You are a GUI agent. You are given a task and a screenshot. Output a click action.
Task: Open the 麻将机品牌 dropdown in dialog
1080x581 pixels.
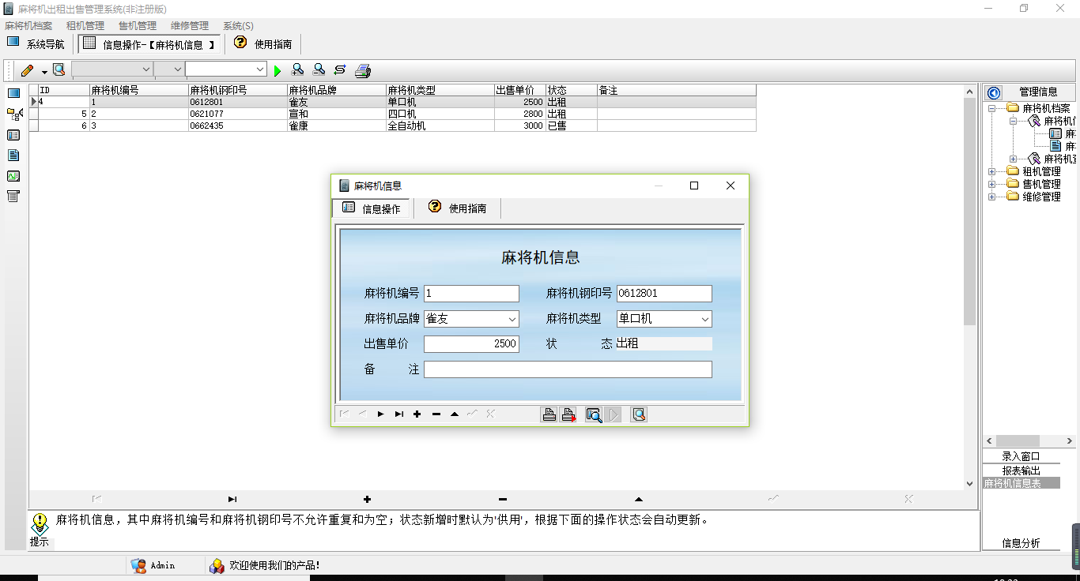512,319
